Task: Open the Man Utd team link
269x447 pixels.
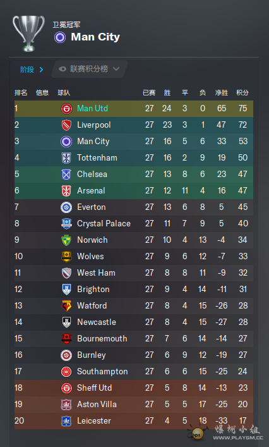Action: tap(93, 108)
